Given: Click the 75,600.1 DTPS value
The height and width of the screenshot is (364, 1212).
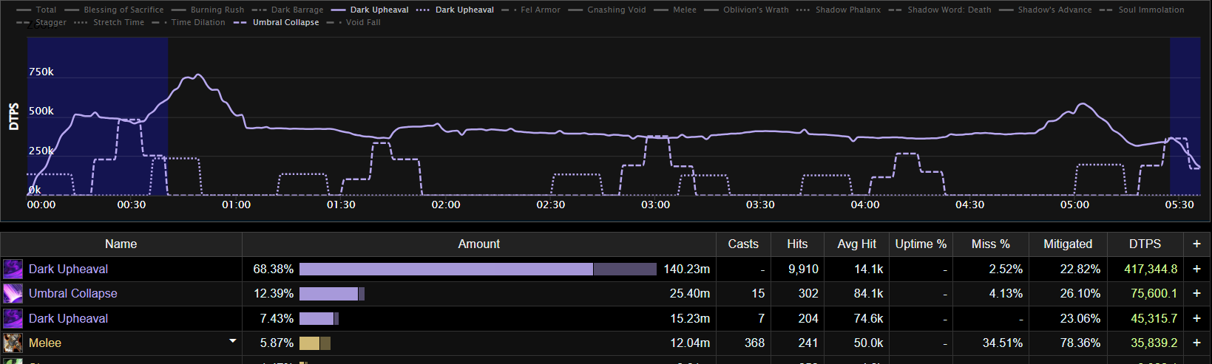Looking at the screenshot, I should (x=1154, y=294).
